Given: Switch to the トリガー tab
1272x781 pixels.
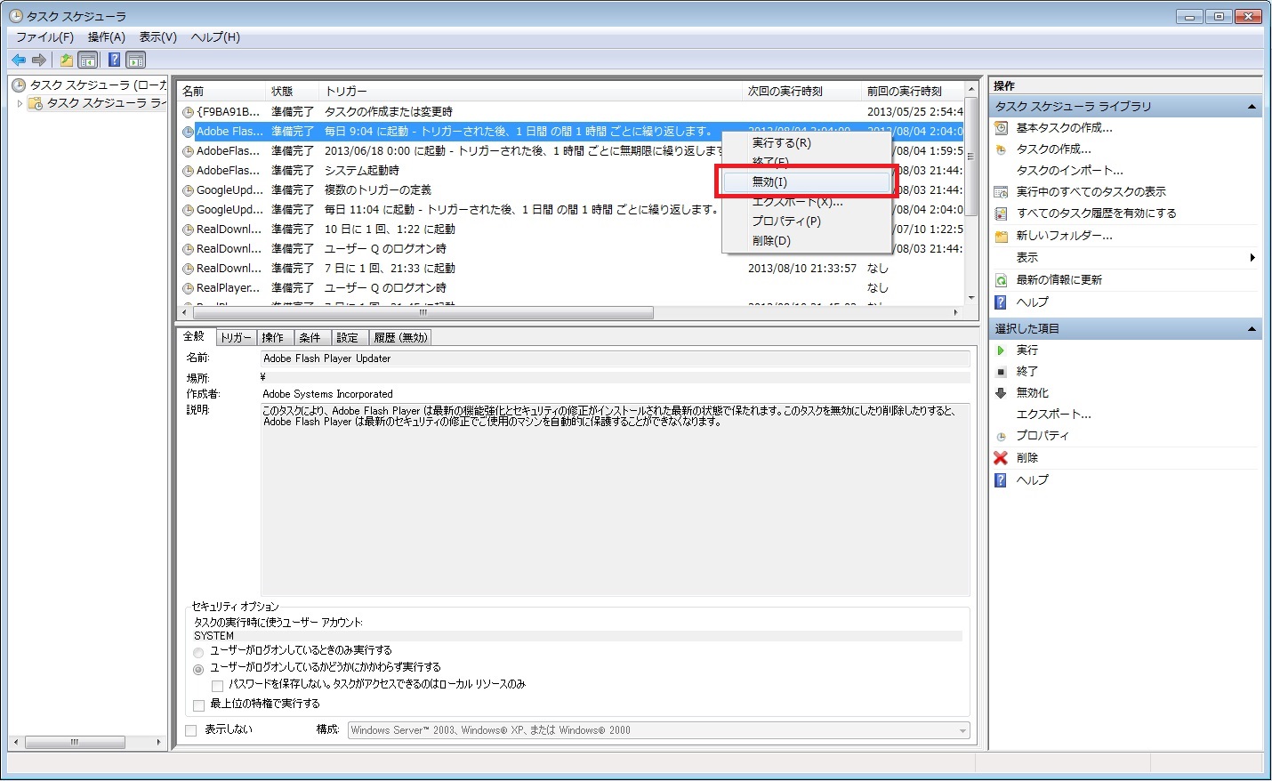Looking at the screenshot, I should click(x=236, y=338).
